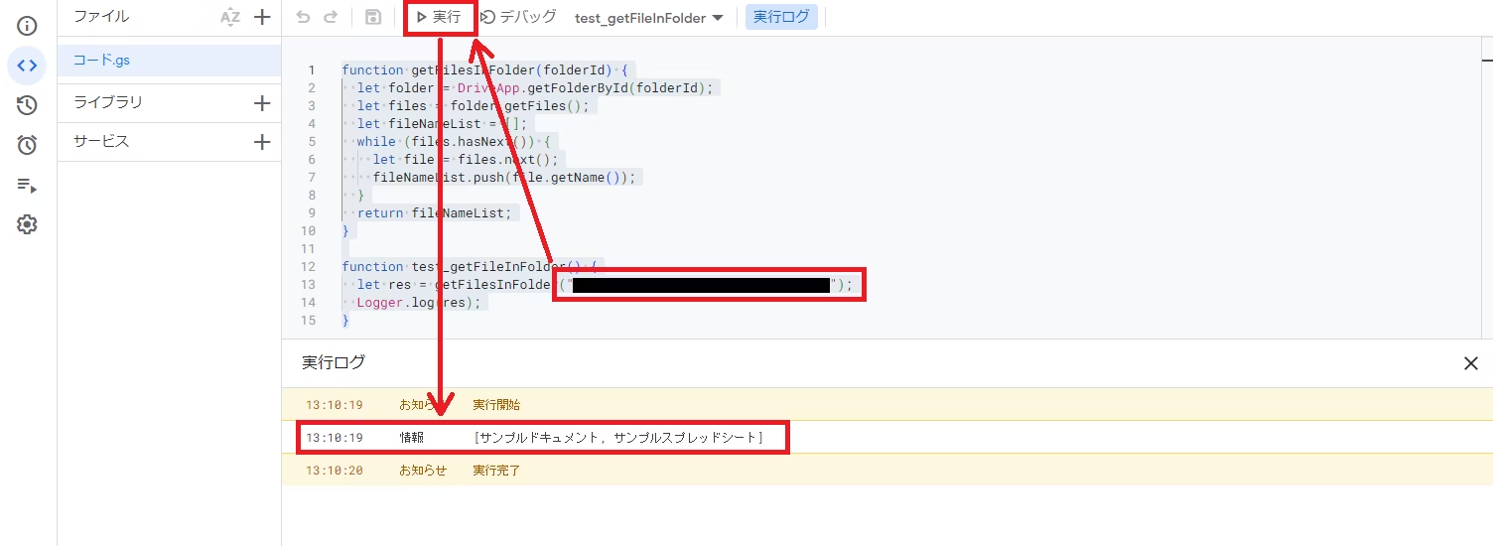
Task: Click the ファイル header label
Action: coord(101,17)
